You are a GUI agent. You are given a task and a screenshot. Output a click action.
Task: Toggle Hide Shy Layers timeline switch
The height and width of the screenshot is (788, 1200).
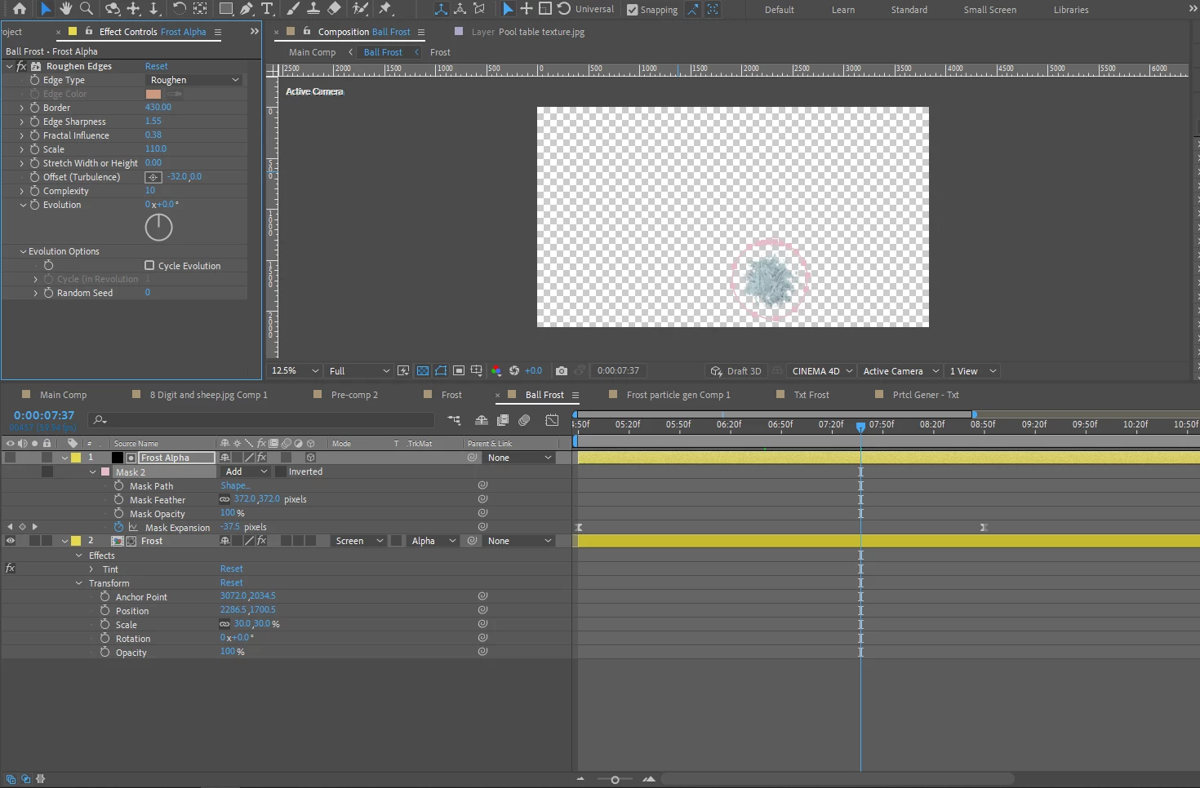point(482,420)
